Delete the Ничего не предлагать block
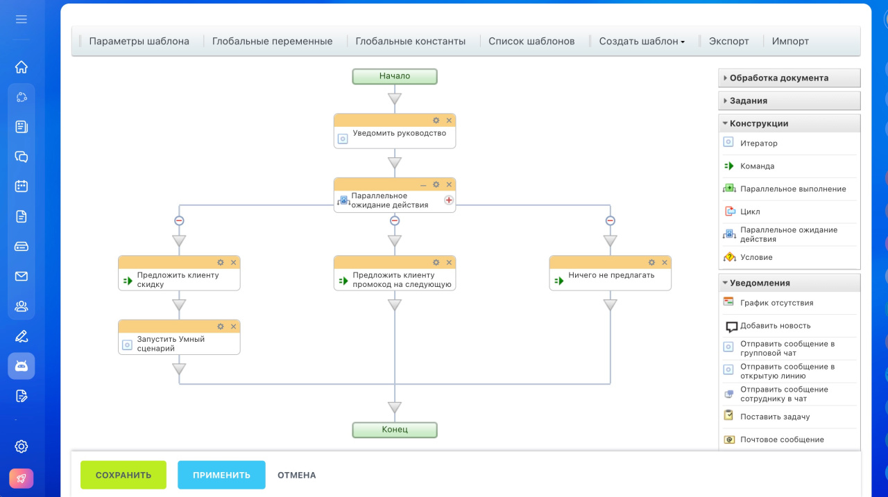This screenshot has width=888, height=497. pos(665,263)
